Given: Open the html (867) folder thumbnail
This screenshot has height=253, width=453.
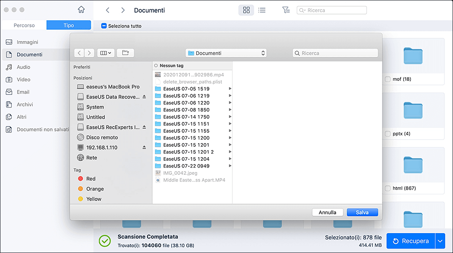Looking at the screenshot, I should coord(413,165).
